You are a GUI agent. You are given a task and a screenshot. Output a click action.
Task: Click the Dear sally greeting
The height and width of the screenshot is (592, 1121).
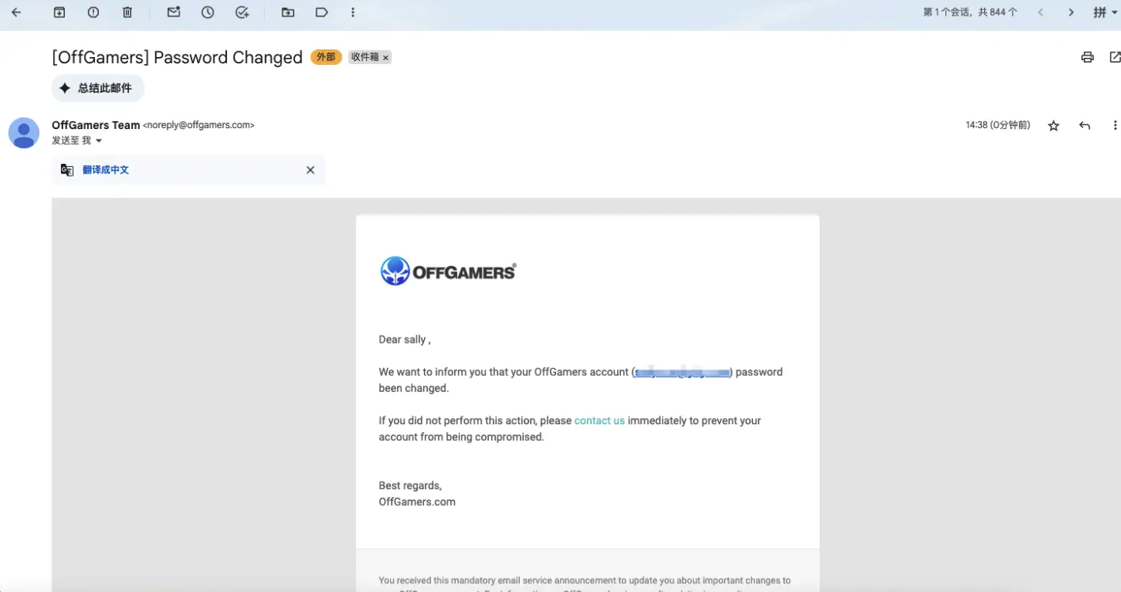(x=404, y=340)
